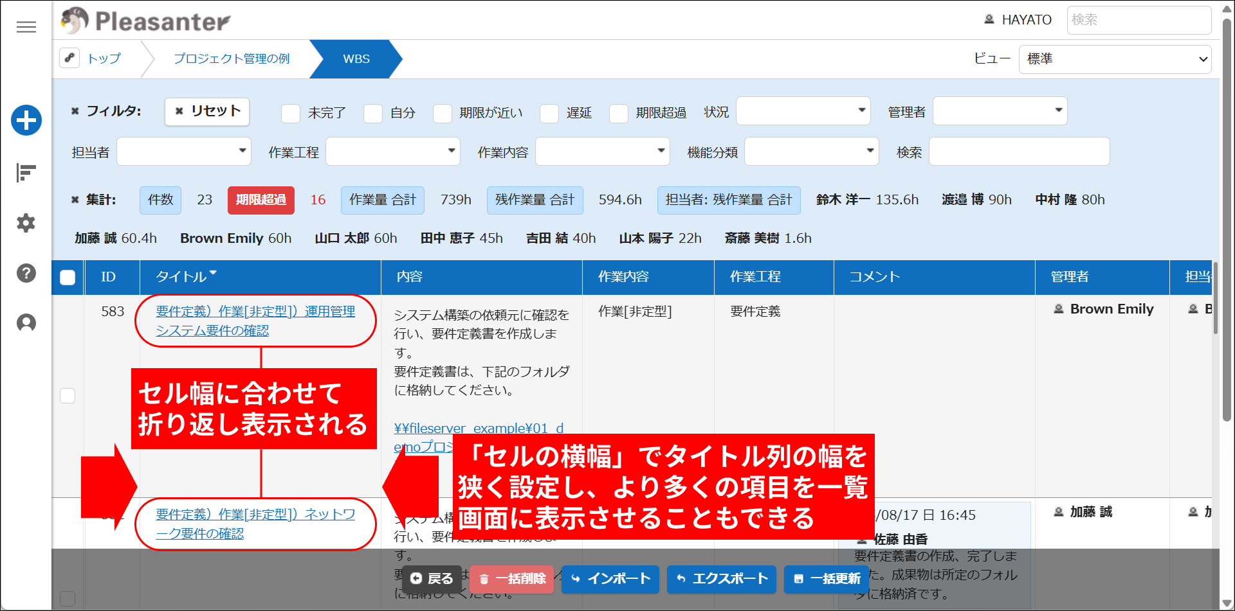Expand the 担当者 filter dropdown
Screen dimensions: 1235x611
(x=184, y=152)
